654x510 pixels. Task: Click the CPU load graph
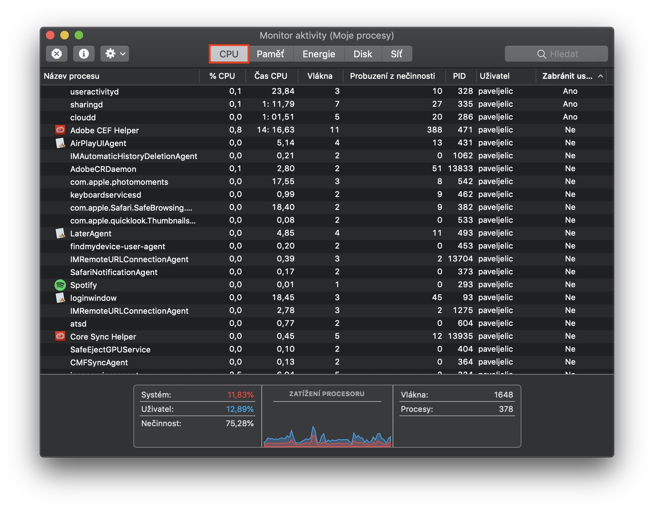tap(327, 426)
